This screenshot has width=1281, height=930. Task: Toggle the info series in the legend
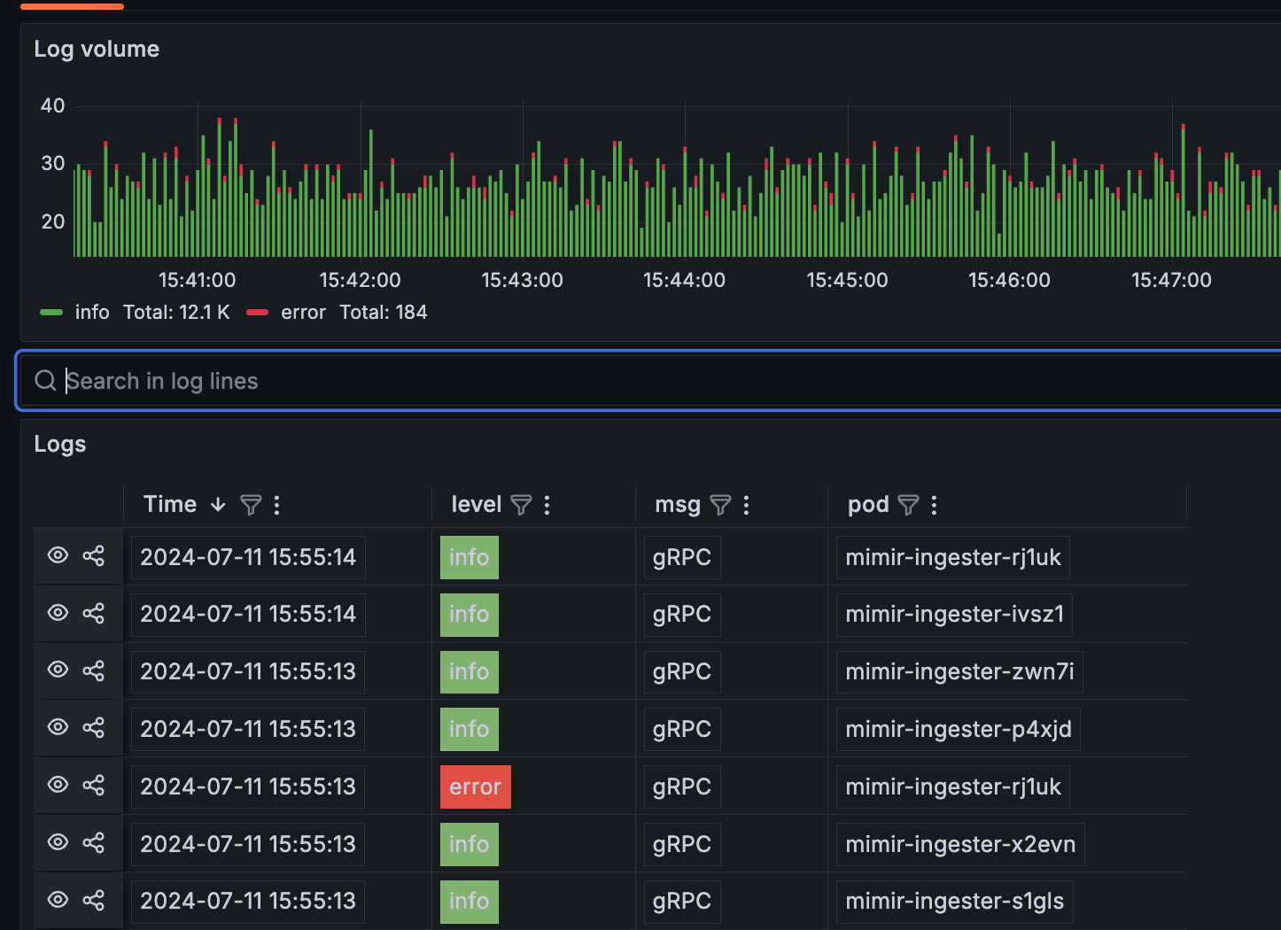point(91,313)
